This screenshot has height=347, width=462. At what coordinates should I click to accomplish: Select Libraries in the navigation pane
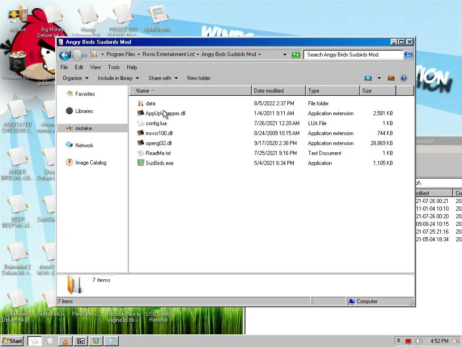pyautogui.click(x=84, y=111)
